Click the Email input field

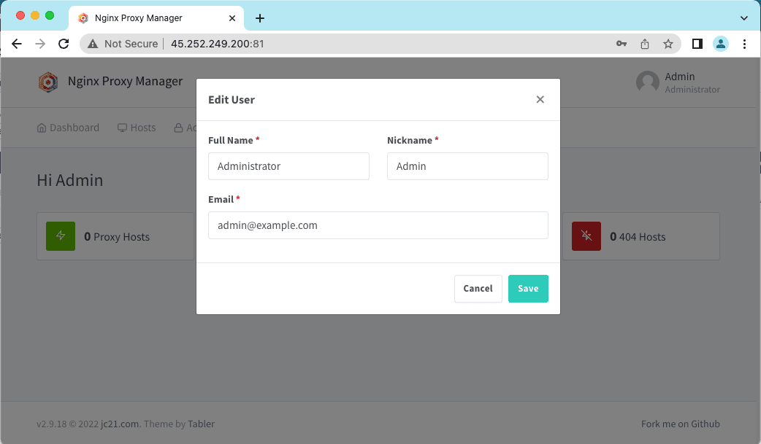point(378,225)
